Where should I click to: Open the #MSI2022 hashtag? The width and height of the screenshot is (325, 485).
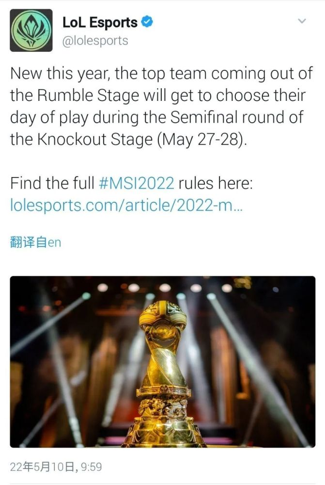(136, 184)
